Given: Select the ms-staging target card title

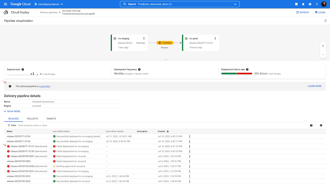Looking at the screenshot, I should tap(123, 39).
